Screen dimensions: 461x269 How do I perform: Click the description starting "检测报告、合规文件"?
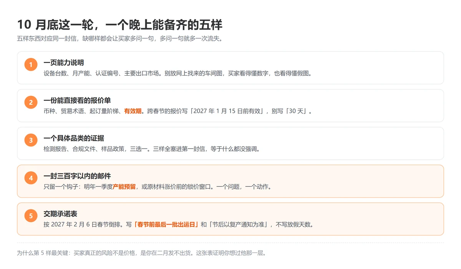[x=152, y=149]
